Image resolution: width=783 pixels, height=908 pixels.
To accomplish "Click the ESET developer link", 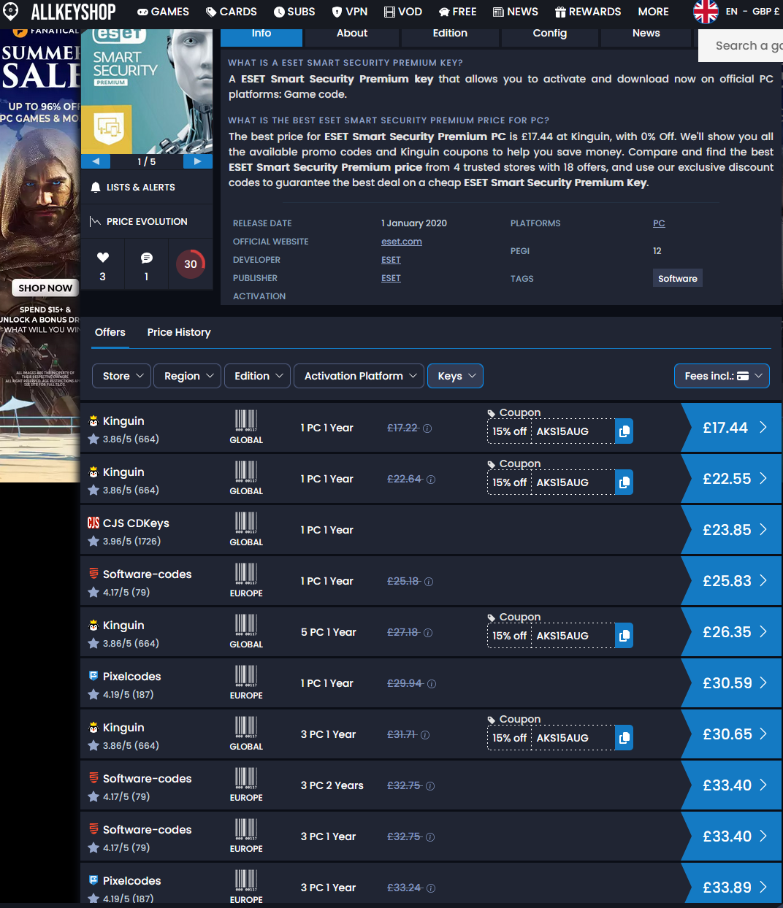I will click(391, 260).
